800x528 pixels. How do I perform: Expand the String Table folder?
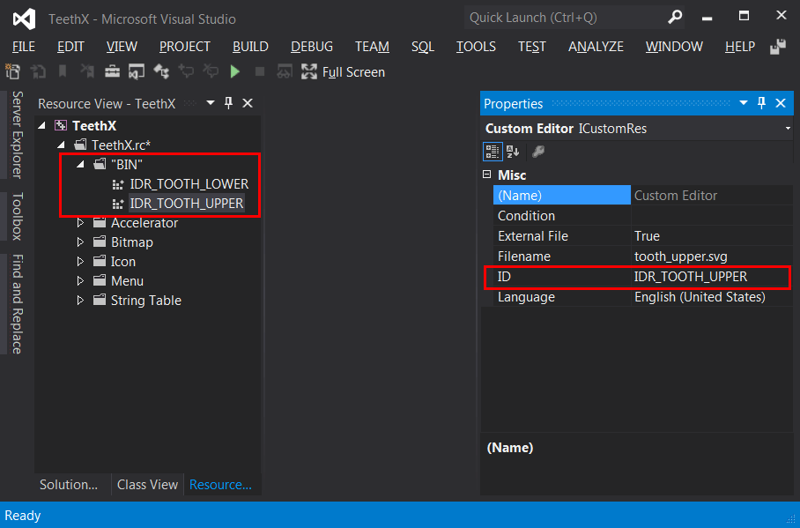point(80,301)
